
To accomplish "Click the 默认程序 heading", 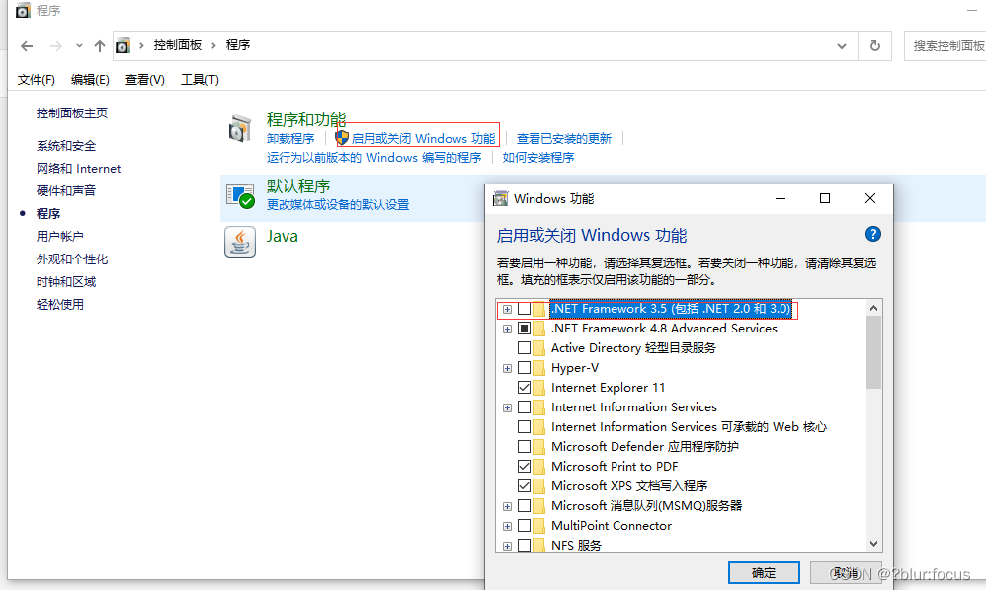I will tap(298, 185).
